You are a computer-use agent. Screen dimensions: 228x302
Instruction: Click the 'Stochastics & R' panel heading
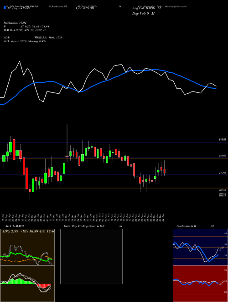[x=187, y=226]
